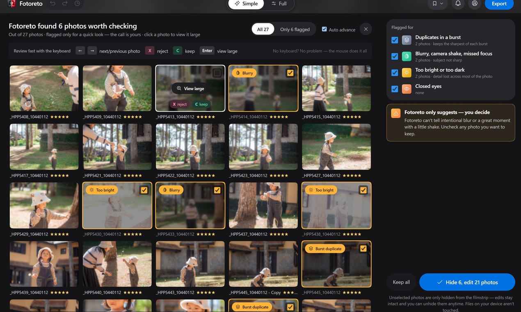Uncheck the Closed eyes filter
The width and height of the screenshot is (521, 312).
(395, 89)
